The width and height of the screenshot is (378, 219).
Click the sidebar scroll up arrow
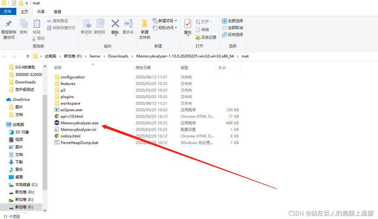(45, 66)
